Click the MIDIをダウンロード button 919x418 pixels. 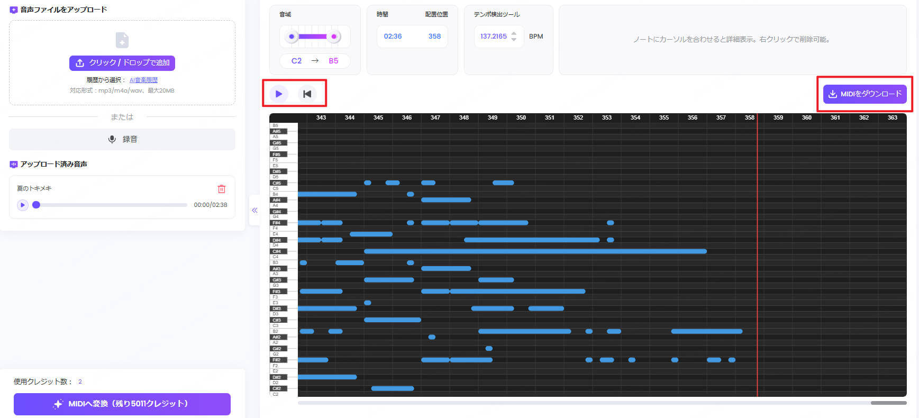pos(865,94)
